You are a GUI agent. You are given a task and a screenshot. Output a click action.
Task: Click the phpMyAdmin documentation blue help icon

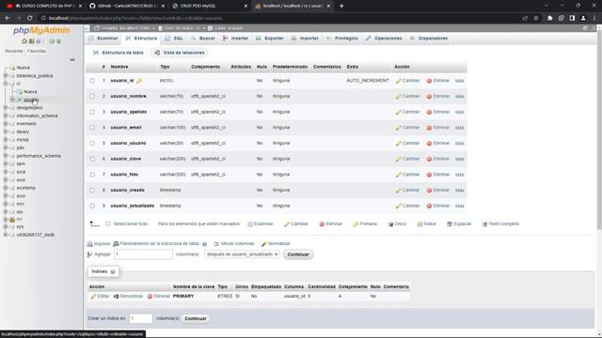tap(38, 41)
